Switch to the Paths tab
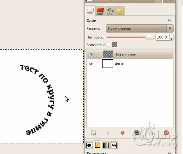183x154 pixels. (110, 11)
